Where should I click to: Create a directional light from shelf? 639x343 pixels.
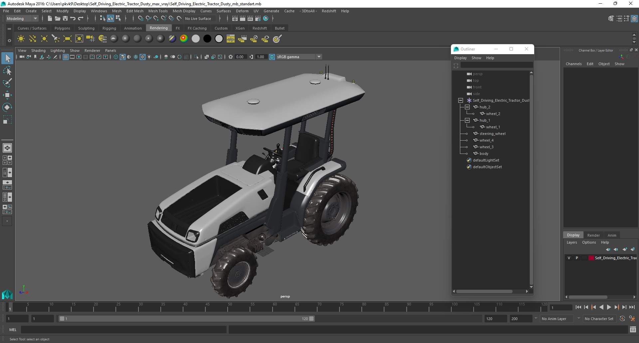(x=32, y=39)
